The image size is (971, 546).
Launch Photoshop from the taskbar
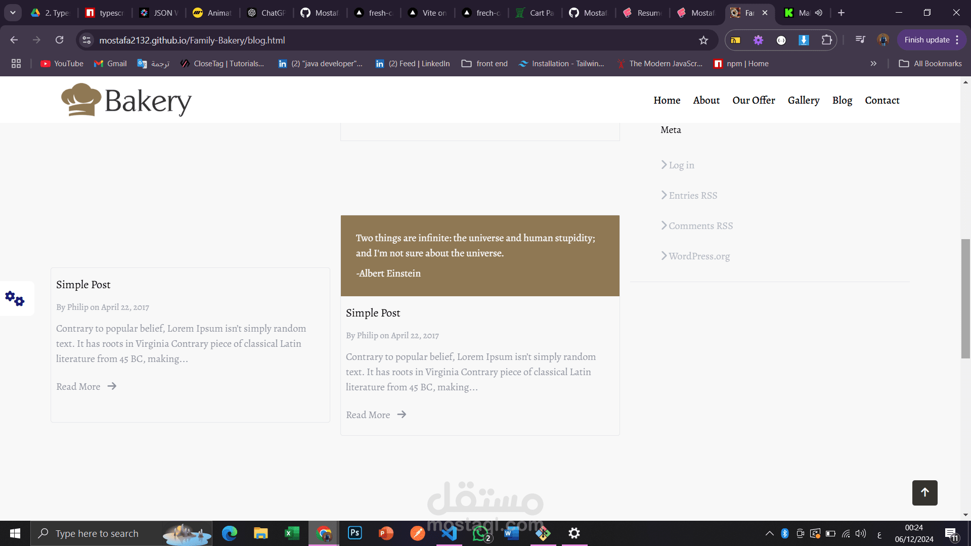tap(355, 533)
